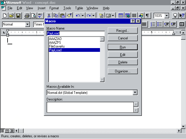Click the Tip Wizard lightbulb icon
Screen dimensions: 186x139
175,15
